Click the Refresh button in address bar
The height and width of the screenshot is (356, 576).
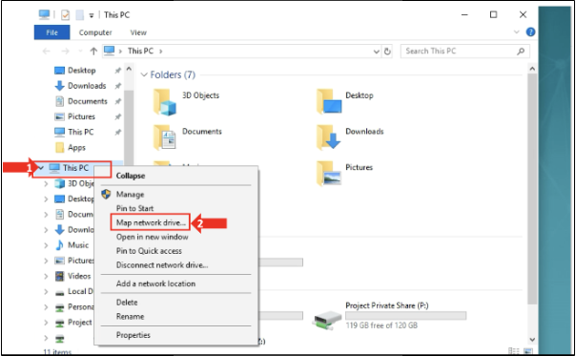tap(387, 52)
